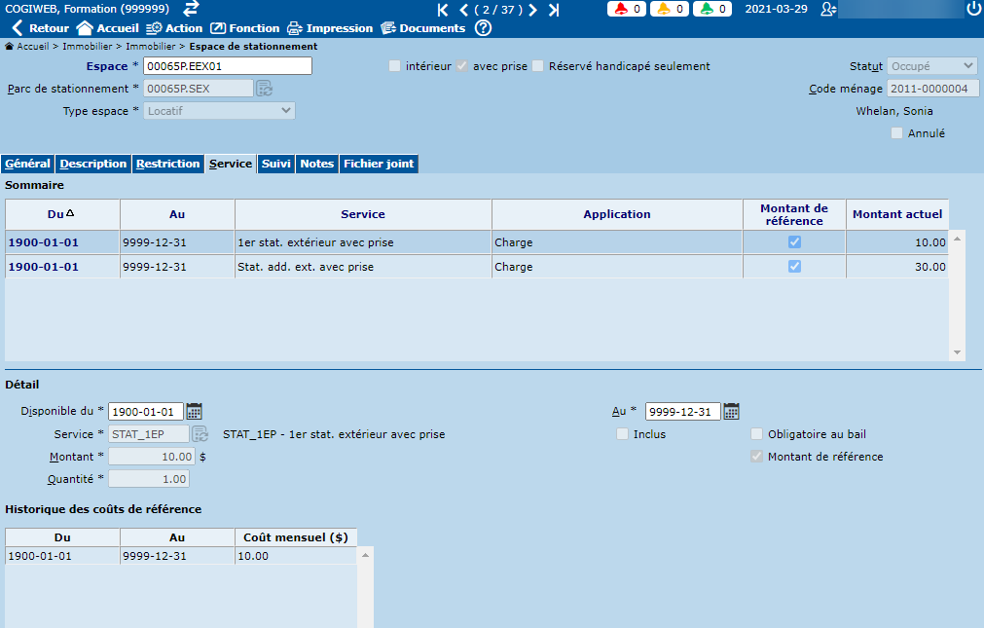
Task: Toggle the intérieur checkbox
Action: coord(394,66)
